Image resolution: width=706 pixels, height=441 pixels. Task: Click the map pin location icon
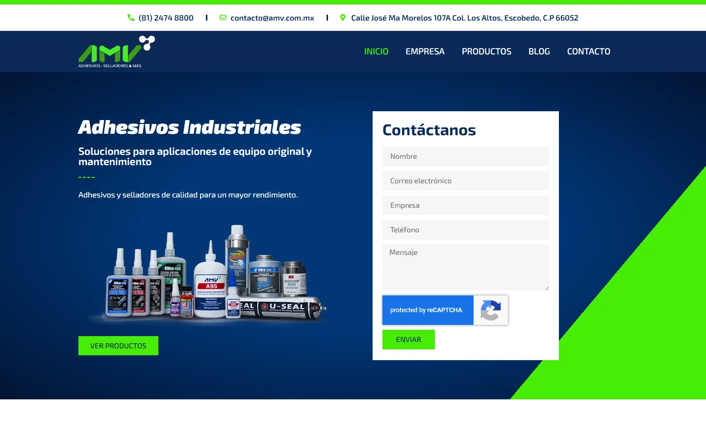point(343,18)
